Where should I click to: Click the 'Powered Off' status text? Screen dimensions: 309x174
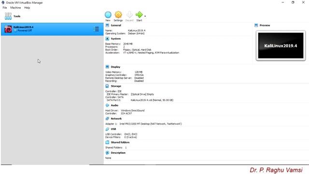click(25, 30)
